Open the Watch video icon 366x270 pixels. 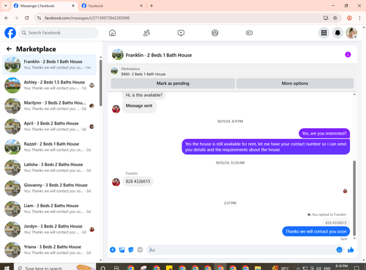pos(181,33)
